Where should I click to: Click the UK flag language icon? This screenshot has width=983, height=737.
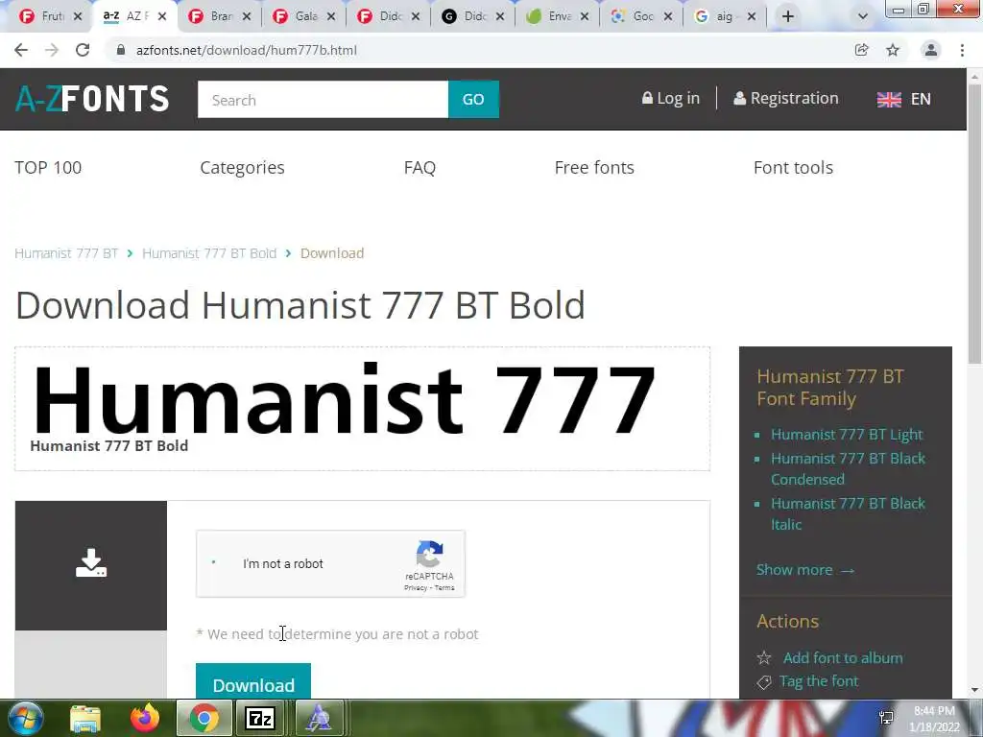tap(889, 99)
